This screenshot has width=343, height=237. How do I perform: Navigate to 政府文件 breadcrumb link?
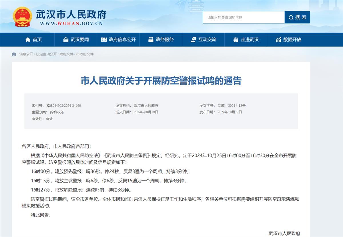point(66,54)
